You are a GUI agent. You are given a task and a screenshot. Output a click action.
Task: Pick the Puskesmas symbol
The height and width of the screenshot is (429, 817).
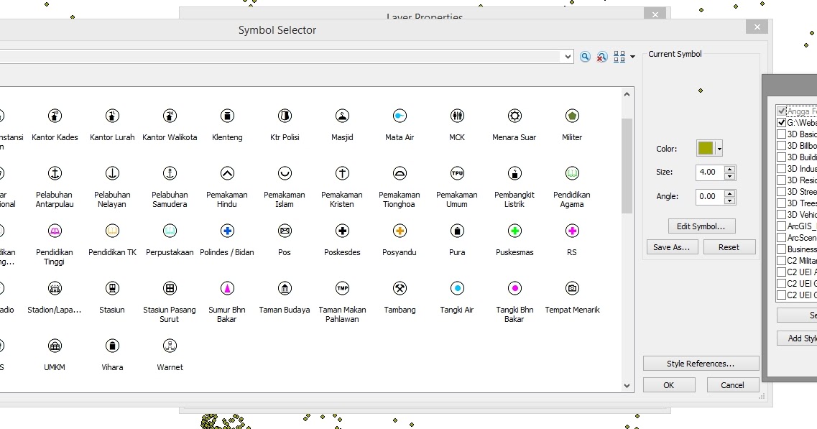pos(514,231)
